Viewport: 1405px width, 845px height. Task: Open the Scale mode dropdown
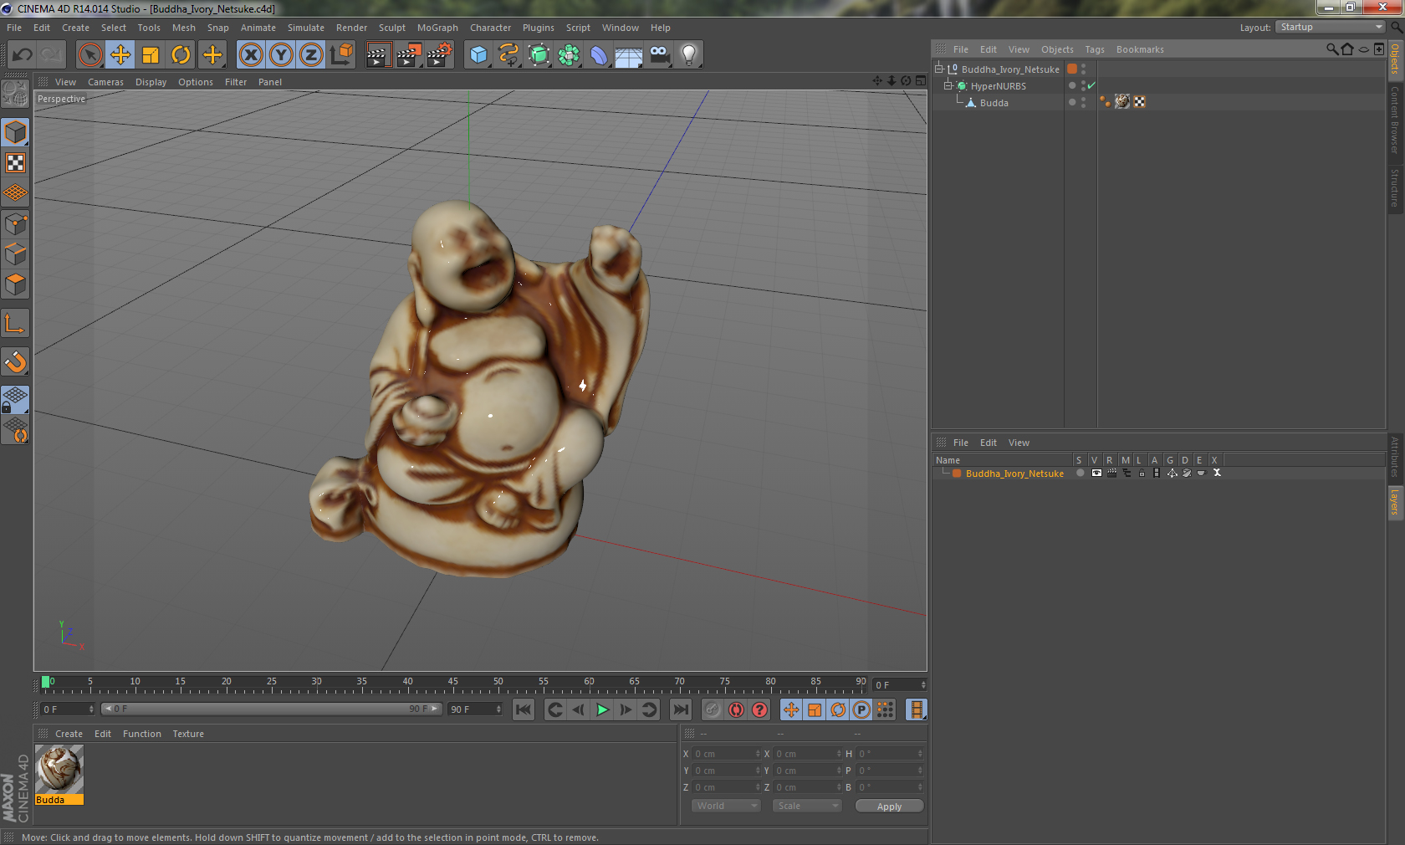806,806
